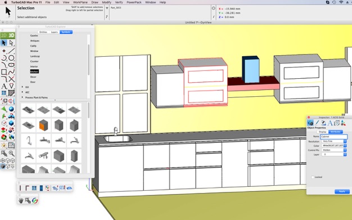Expand the Process Plant & Piping category
This screenshot has height=220, width=352.
click(x=22, y=97)
